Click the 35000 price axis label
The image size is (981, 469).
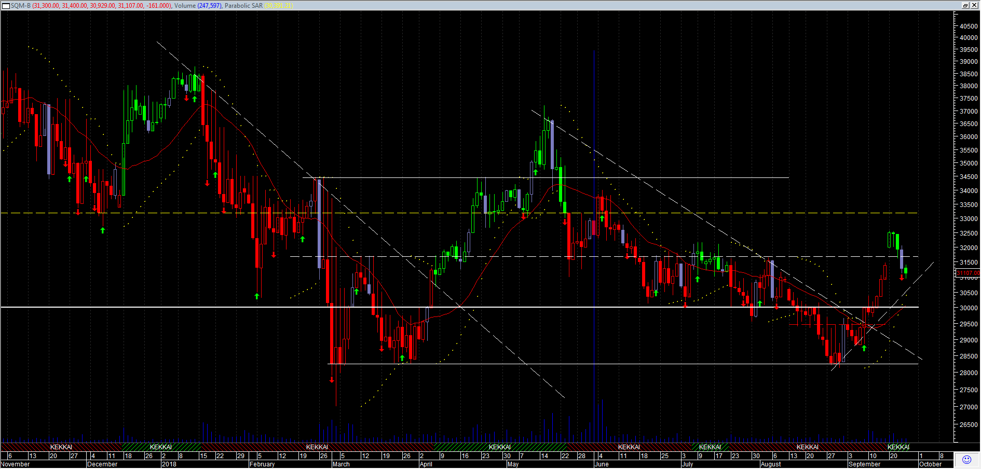(x=969, y=163)
